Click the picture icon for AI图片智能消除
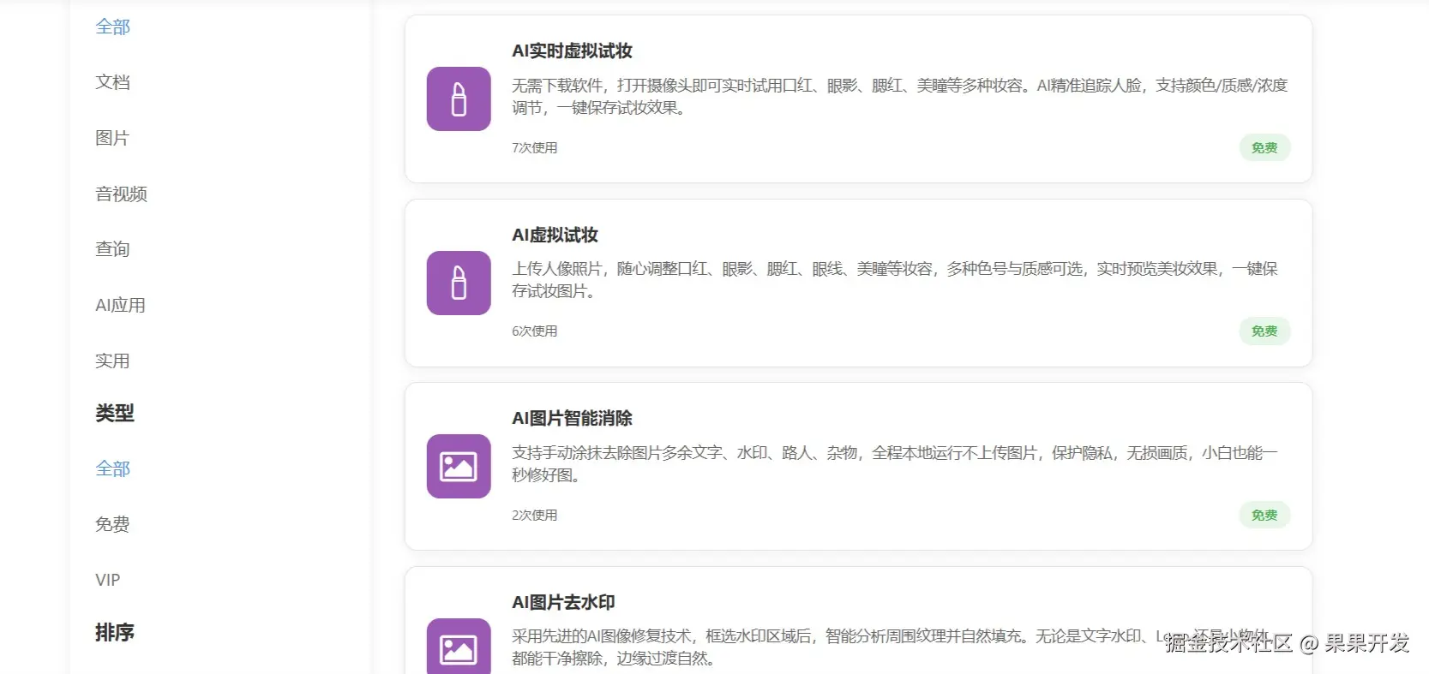 459,466
